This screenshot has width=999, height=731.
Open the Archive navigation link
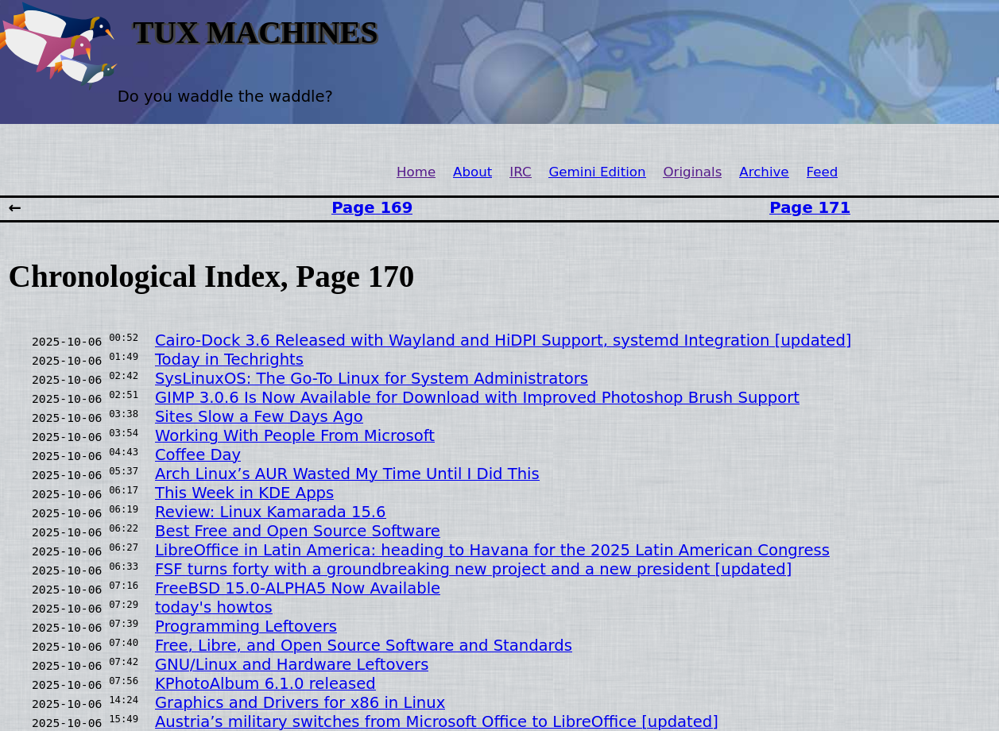764,172
